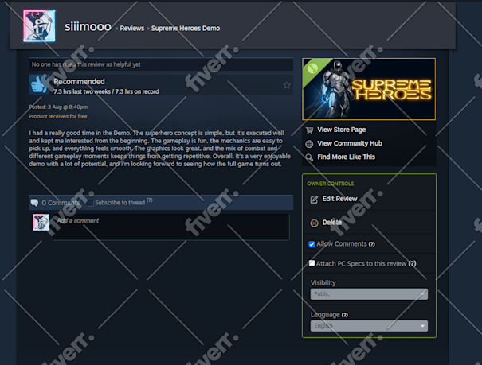Open the siiimooo username link

88,27
